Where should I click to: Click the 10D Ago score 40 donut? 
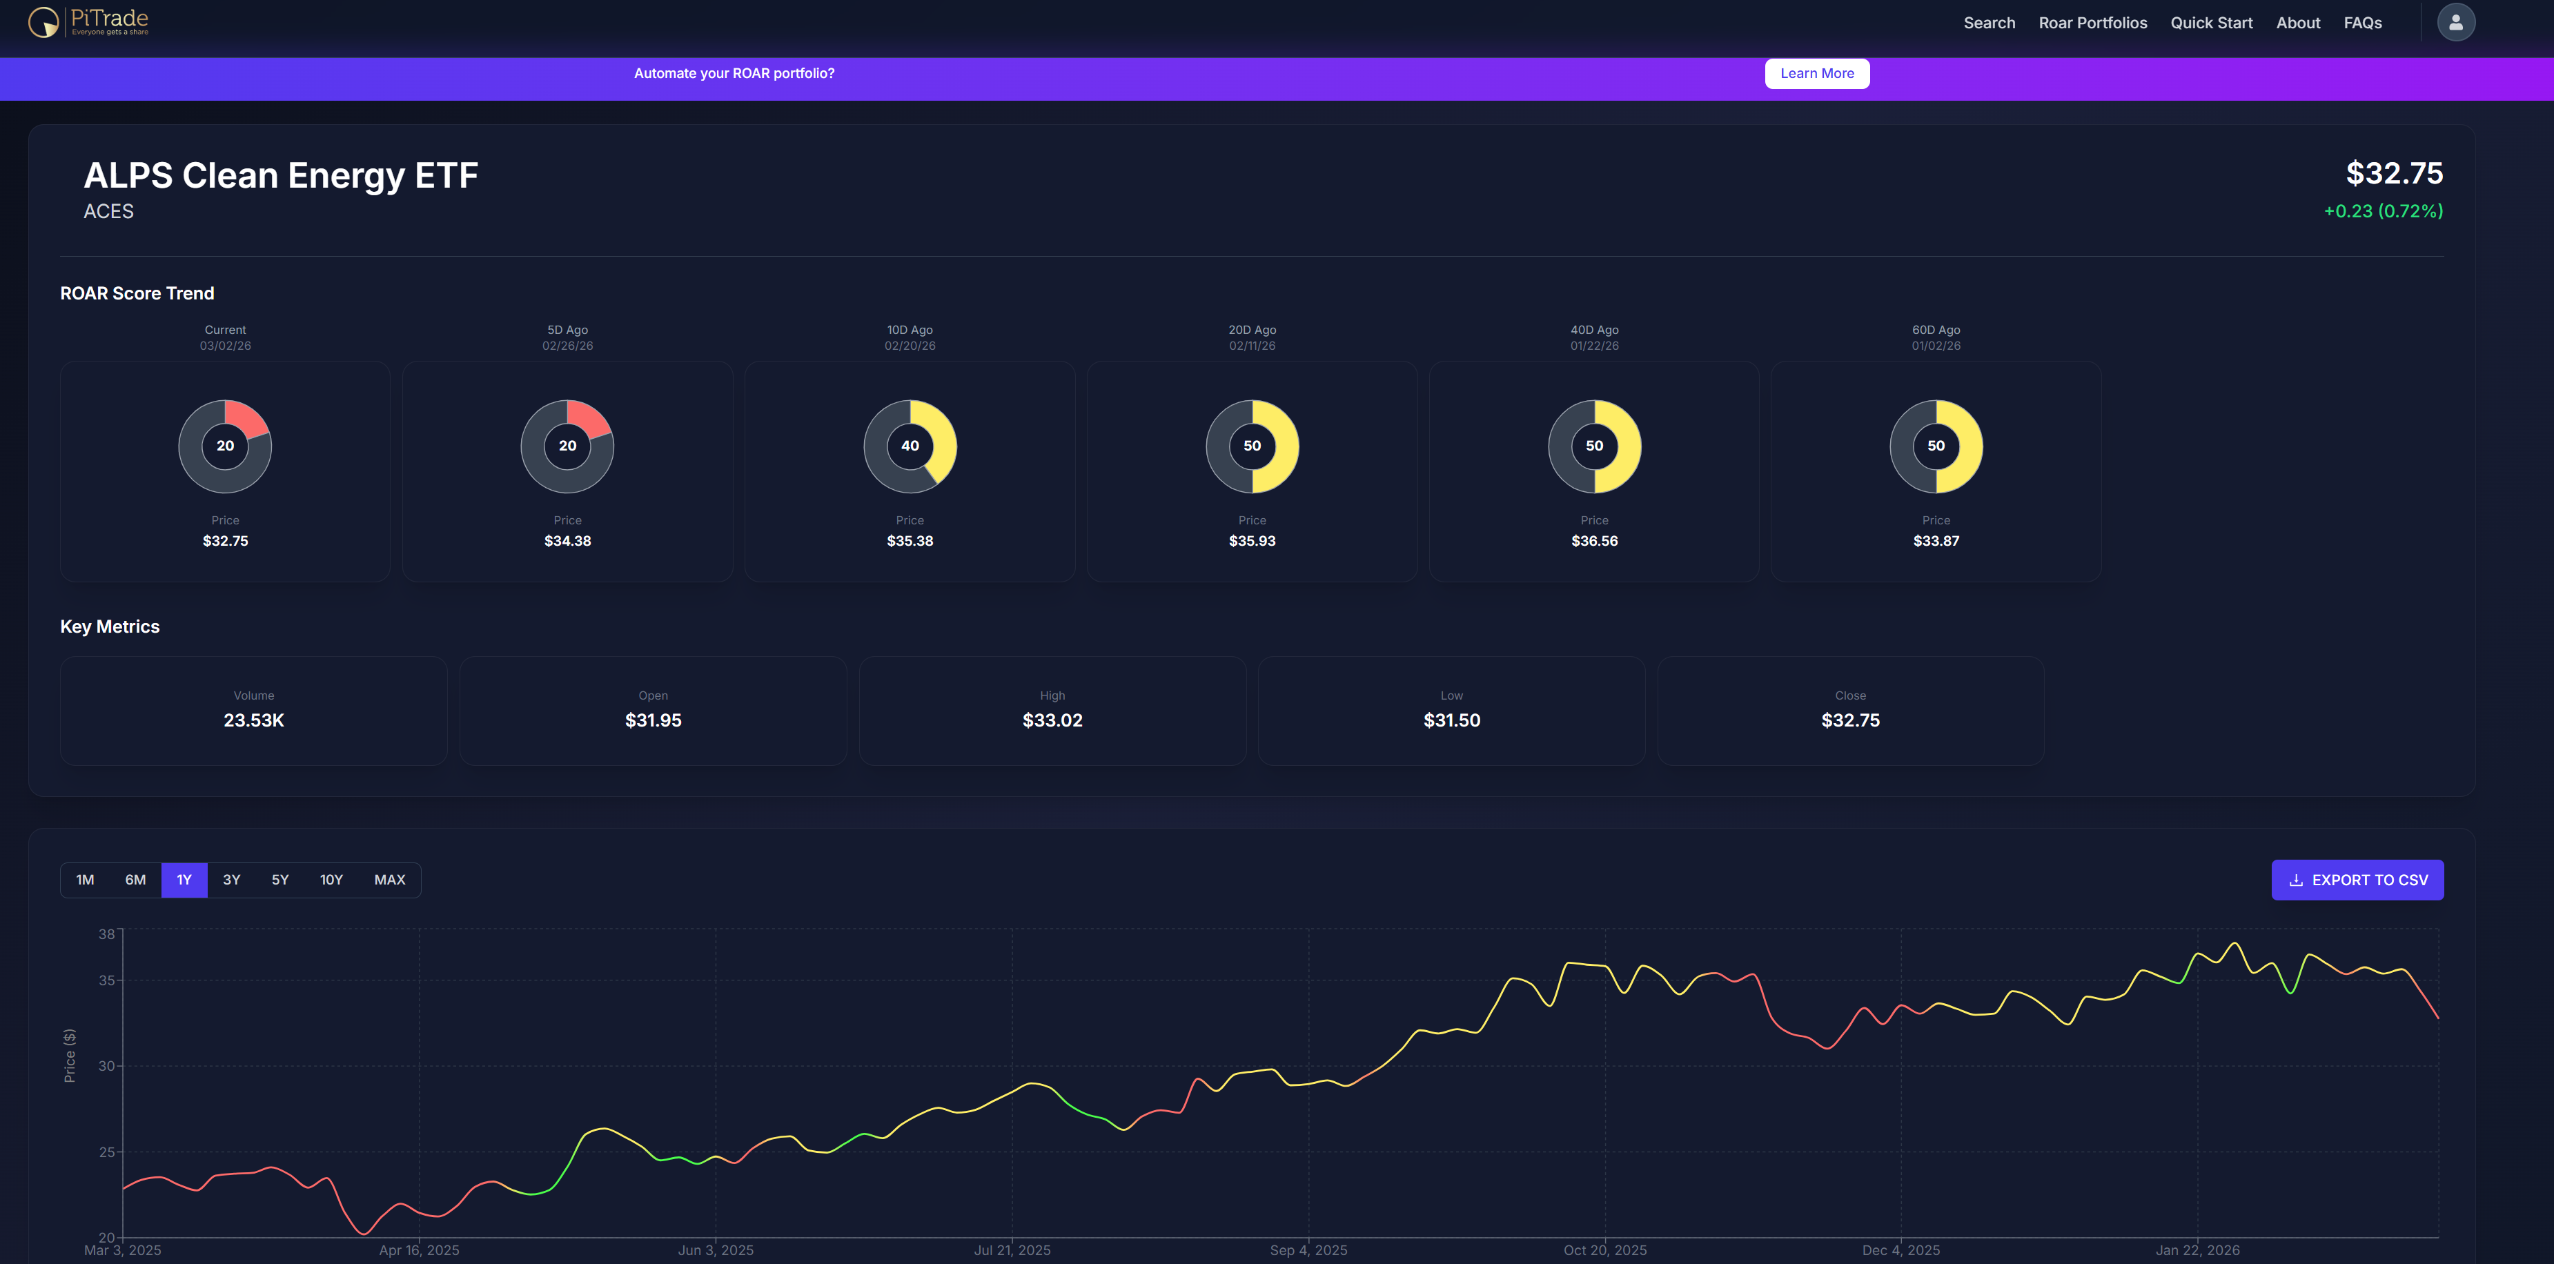(x=909, y=446)
